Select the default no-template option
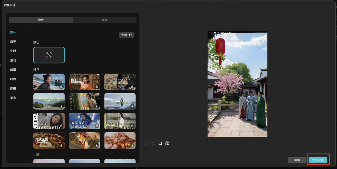The height and width of the screenshot is (169, 337). pos(49,55)
